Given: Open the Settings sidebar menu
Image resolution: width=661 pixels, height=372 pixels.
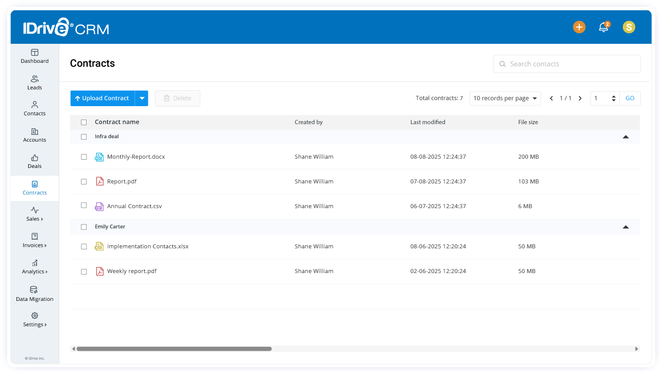Looking at the screenshot, I should click(34, 320).
